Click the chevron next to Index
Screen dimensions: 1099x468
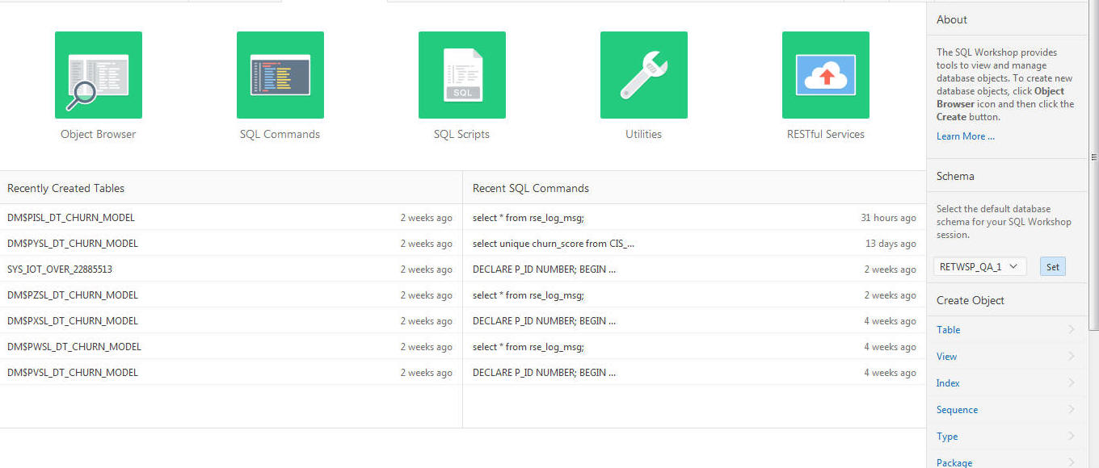pos(1072,382)
